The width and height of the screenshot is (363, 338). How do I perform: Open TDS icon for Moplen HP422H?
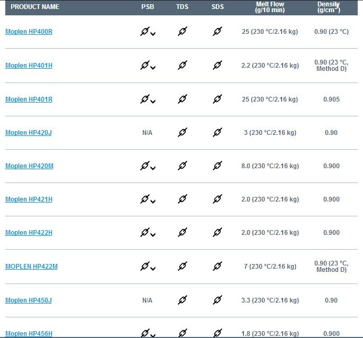(x=183, y=233)
